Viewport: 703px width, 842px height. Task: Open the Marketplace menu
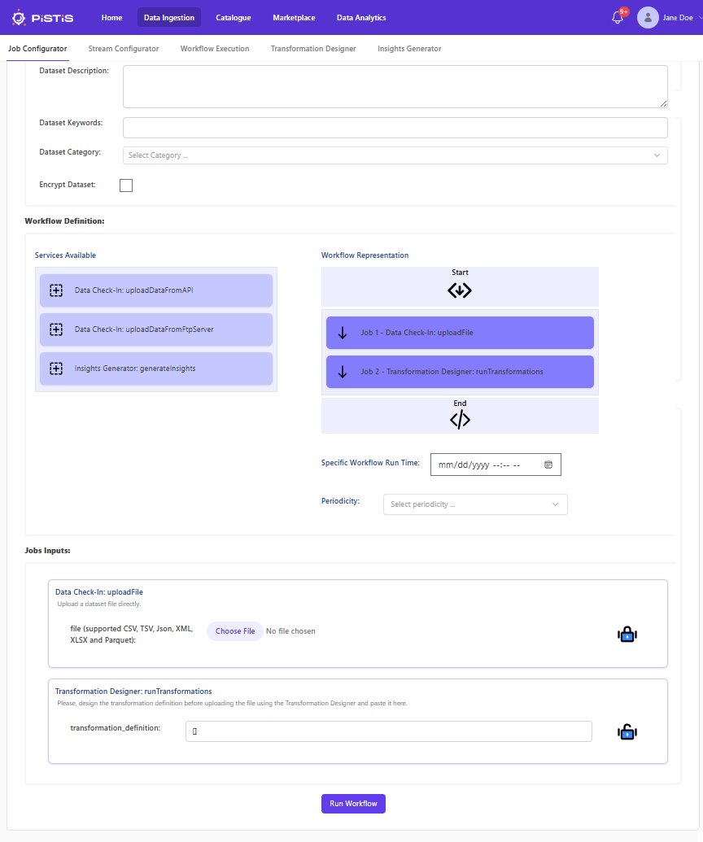click(294, 18)
